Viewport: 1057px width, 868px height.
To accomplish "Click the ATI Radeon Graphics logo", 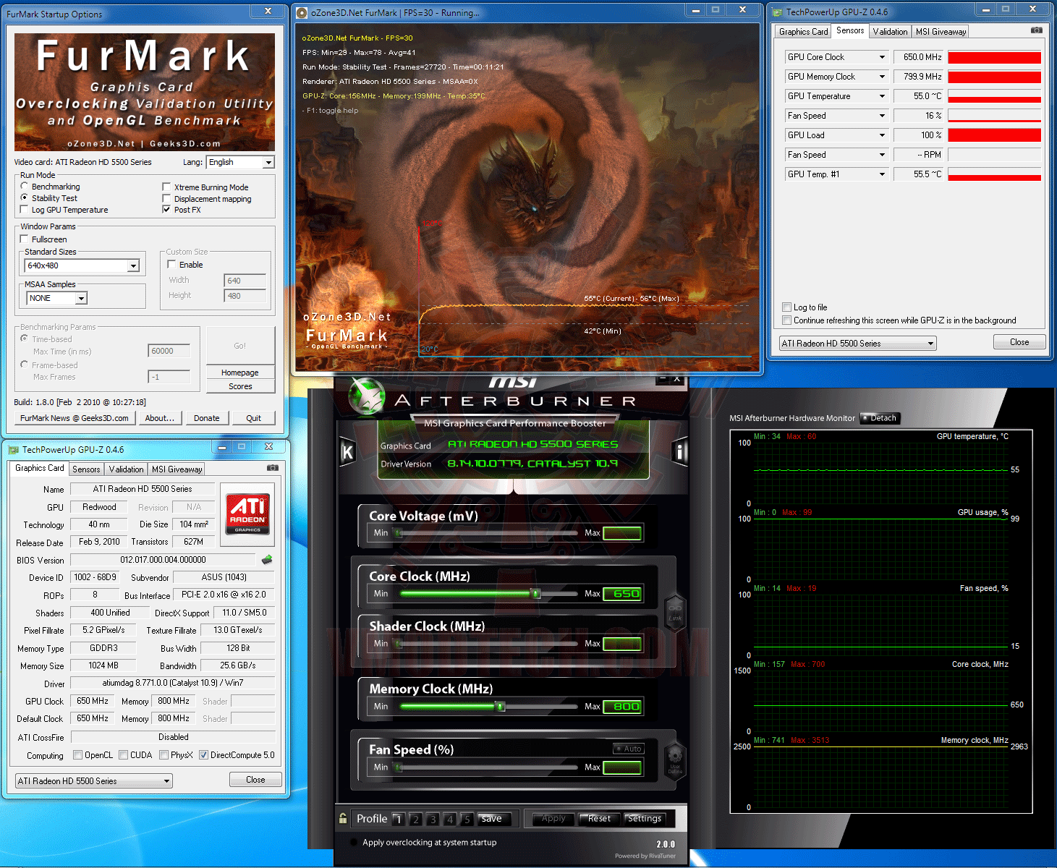I will point(247,514).
